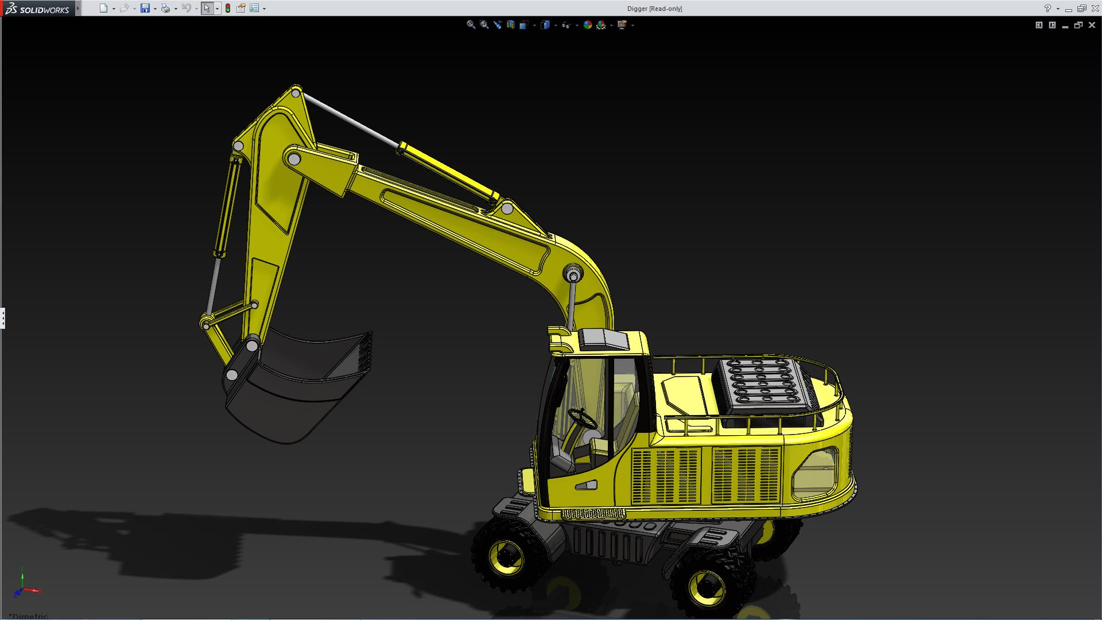Viewport: 1102px width, 620px height.
Task: Expand the SolidWorks menu arrow
Action: pyautogui.click(x=78, y=8)
